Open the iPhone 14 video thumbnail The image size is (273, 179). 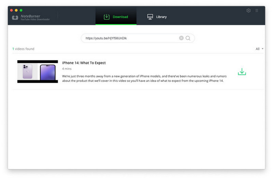(38, 72)
